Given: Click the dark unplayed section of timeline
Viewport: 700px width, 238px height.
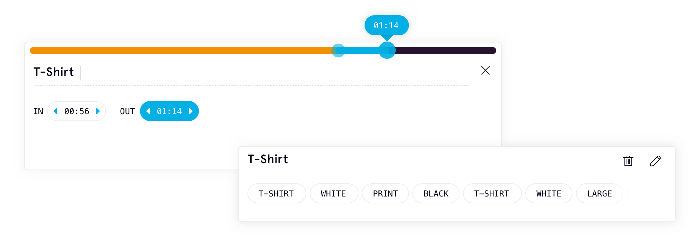Looking at the screenshot, I should [x=446, y=51].
